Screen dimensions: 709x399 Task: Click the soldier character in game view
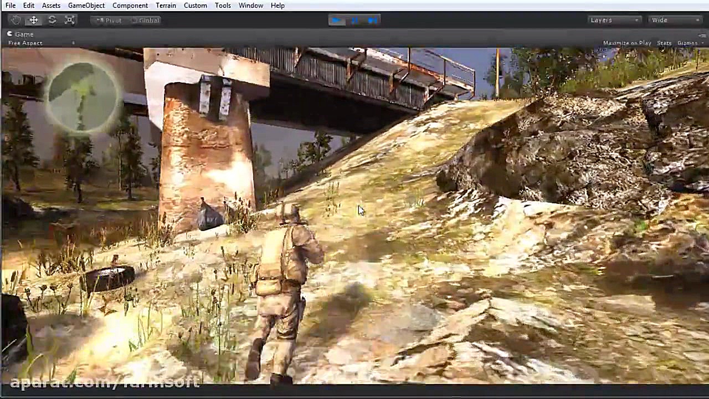(x=285, y=294)
